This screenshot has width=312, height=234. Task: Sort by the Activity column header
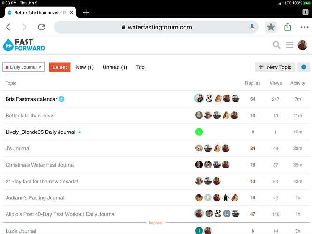click(x=297, y=83)
